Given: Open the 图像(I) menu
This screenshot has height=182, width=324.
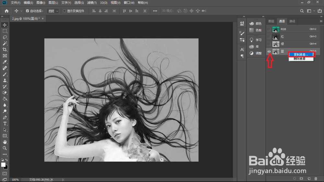Looking at the screenshot, I should click(x=41, y=3).
